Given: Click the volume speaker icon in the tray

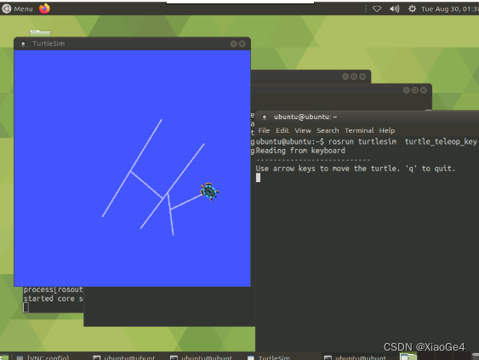Looking at the screenshot, I should [x=395, y=9].
